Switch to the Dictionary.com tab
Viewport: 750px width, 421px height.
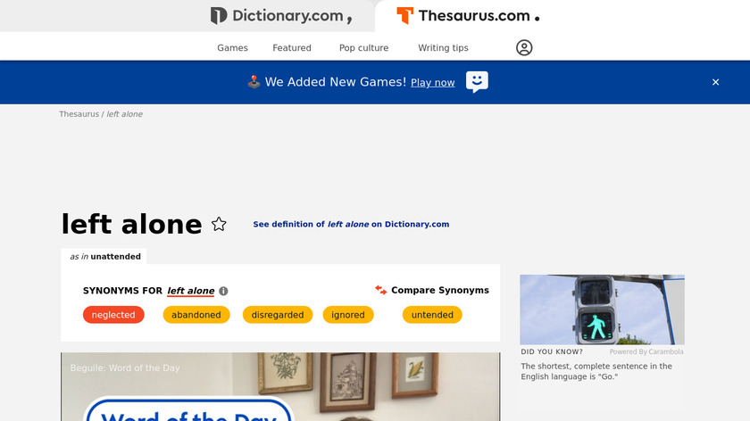tap(282, 16)
